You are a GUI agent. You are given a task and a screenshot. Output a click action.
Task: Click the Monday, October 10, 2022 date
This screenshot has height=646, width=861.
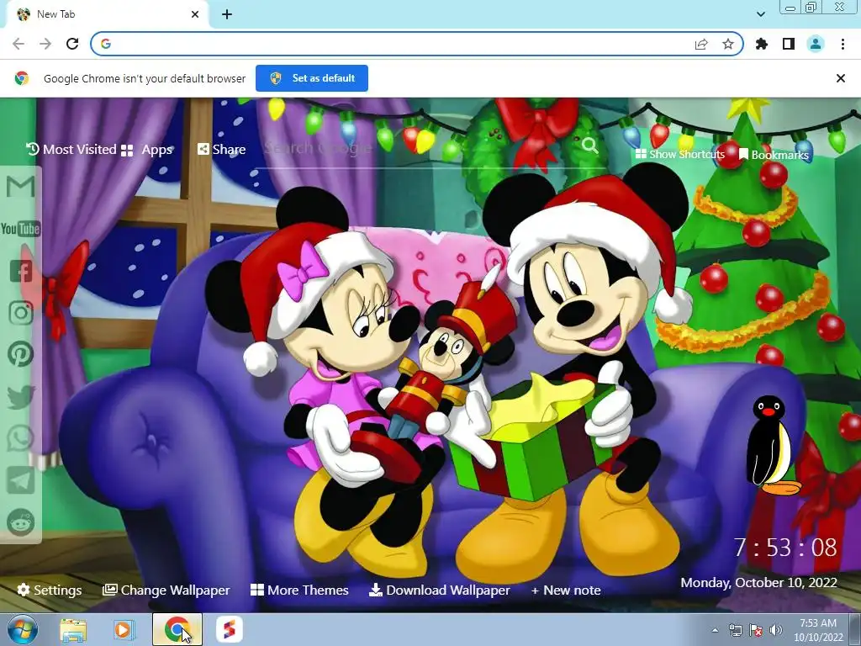pyautogui.click(x=759, y=582)
